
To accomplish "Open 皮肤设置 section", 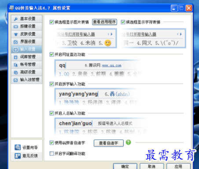I will tap(26, 34).
